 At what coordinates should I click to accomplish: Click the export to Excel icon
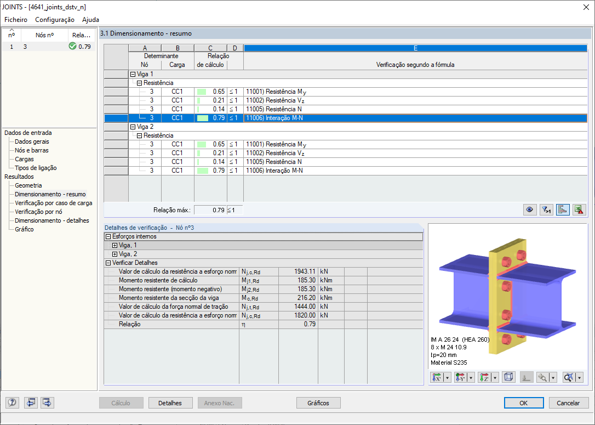(x=579, y=209)
